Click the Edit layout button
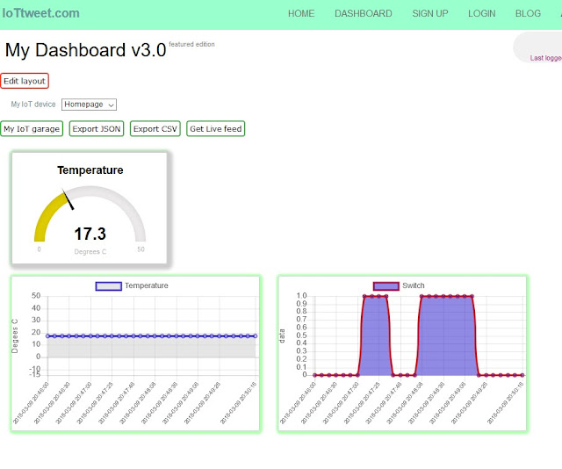562x469 pixels. 25,81
